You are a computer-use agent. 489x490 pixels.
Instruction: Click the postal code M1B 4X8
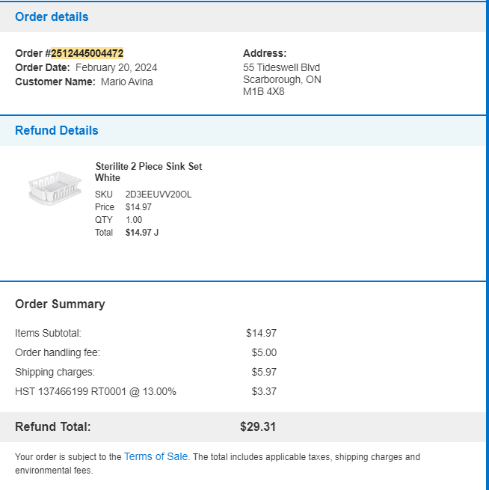(x=263, y=91)
